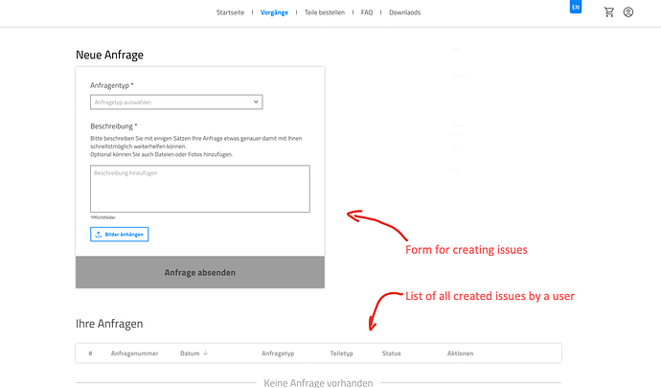
Task: Click the Anfragenummer column header
Action: tap(134, 354)
